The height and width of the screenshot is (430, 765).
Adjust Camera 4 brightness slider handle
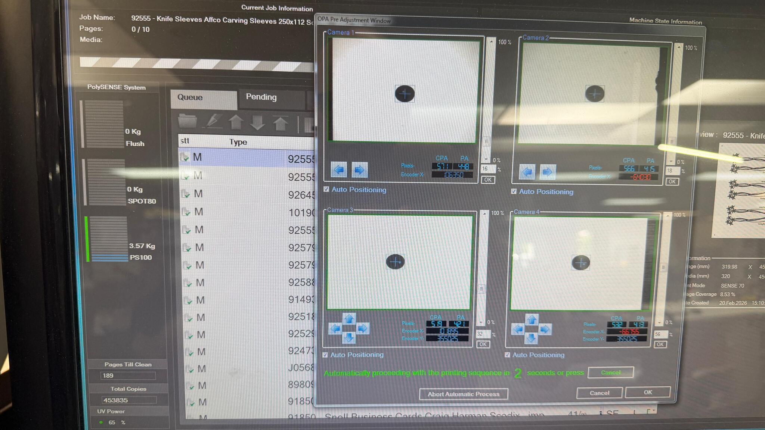(663, 267)
